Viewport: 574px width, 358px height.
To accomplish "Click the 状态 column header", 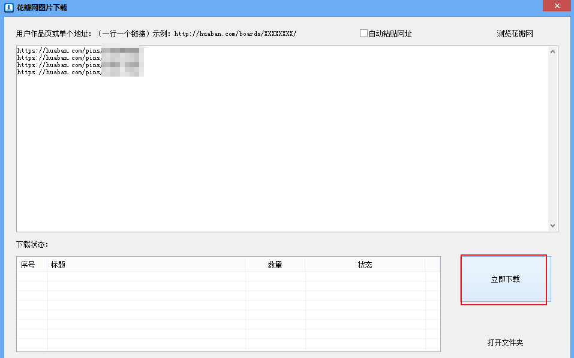I will [x=365, y=265].
